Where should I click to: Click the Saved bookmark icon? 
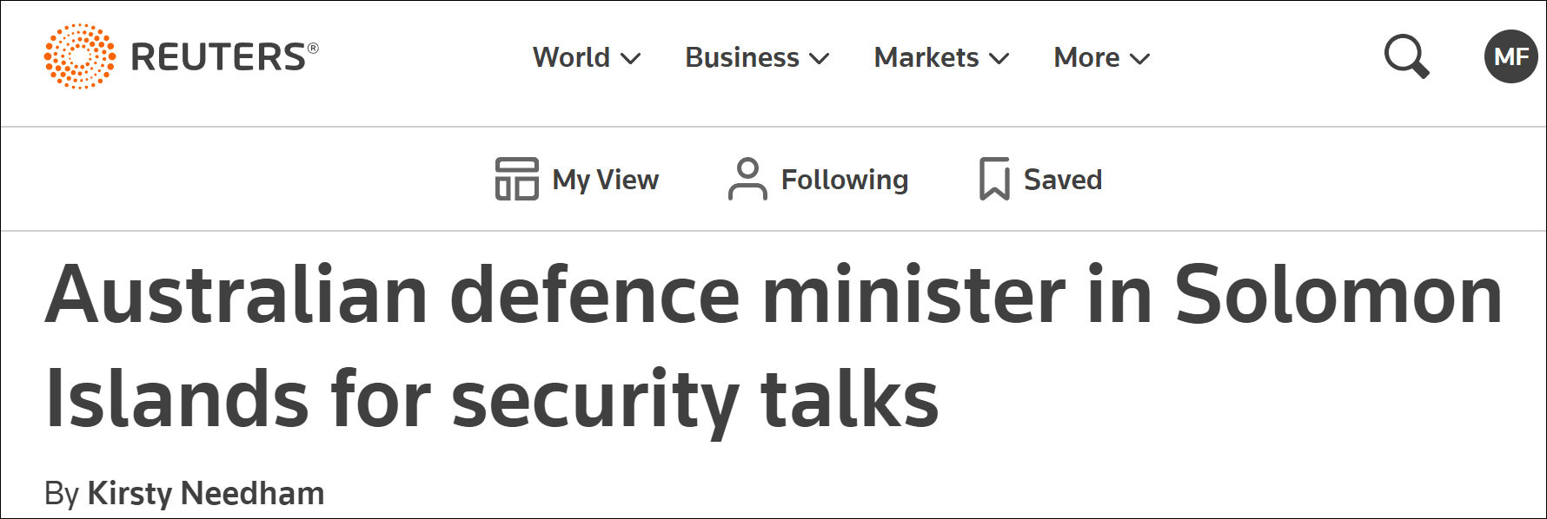coord(994,179)
